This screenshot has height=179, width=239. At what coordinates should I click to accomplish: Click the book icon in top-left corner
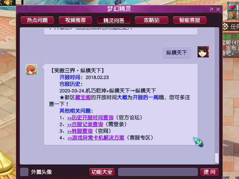click(x=8, y=3)
